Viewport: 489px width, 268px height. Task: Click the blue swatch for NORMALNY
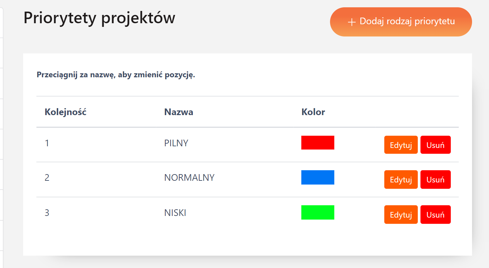pyautogui.click(x=317, y=177)
